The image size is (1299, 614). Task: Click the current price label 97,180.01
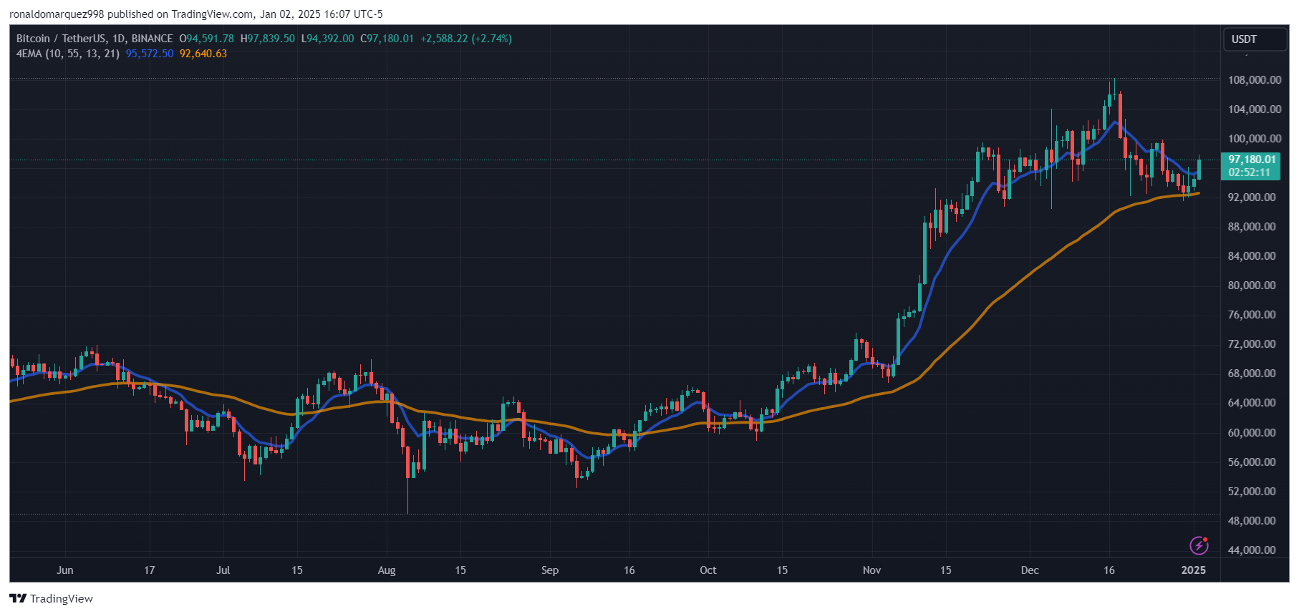click(x=1252, y=160)
